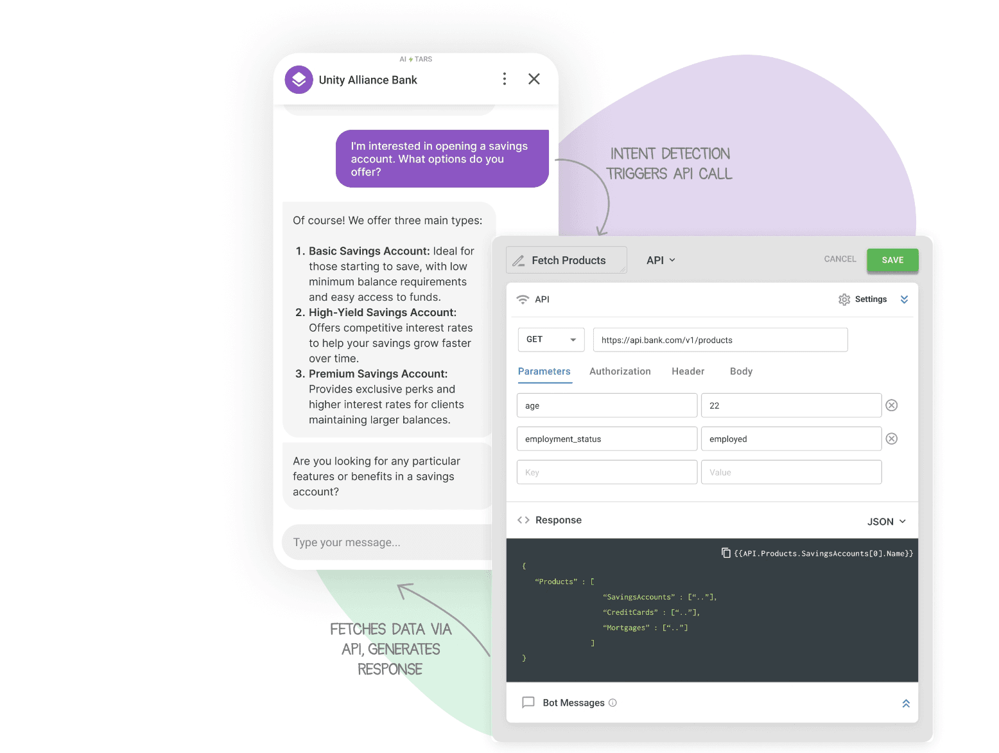Click the API wifi signal icon
This screenshot has height=753, width=999.
(523, 299)
